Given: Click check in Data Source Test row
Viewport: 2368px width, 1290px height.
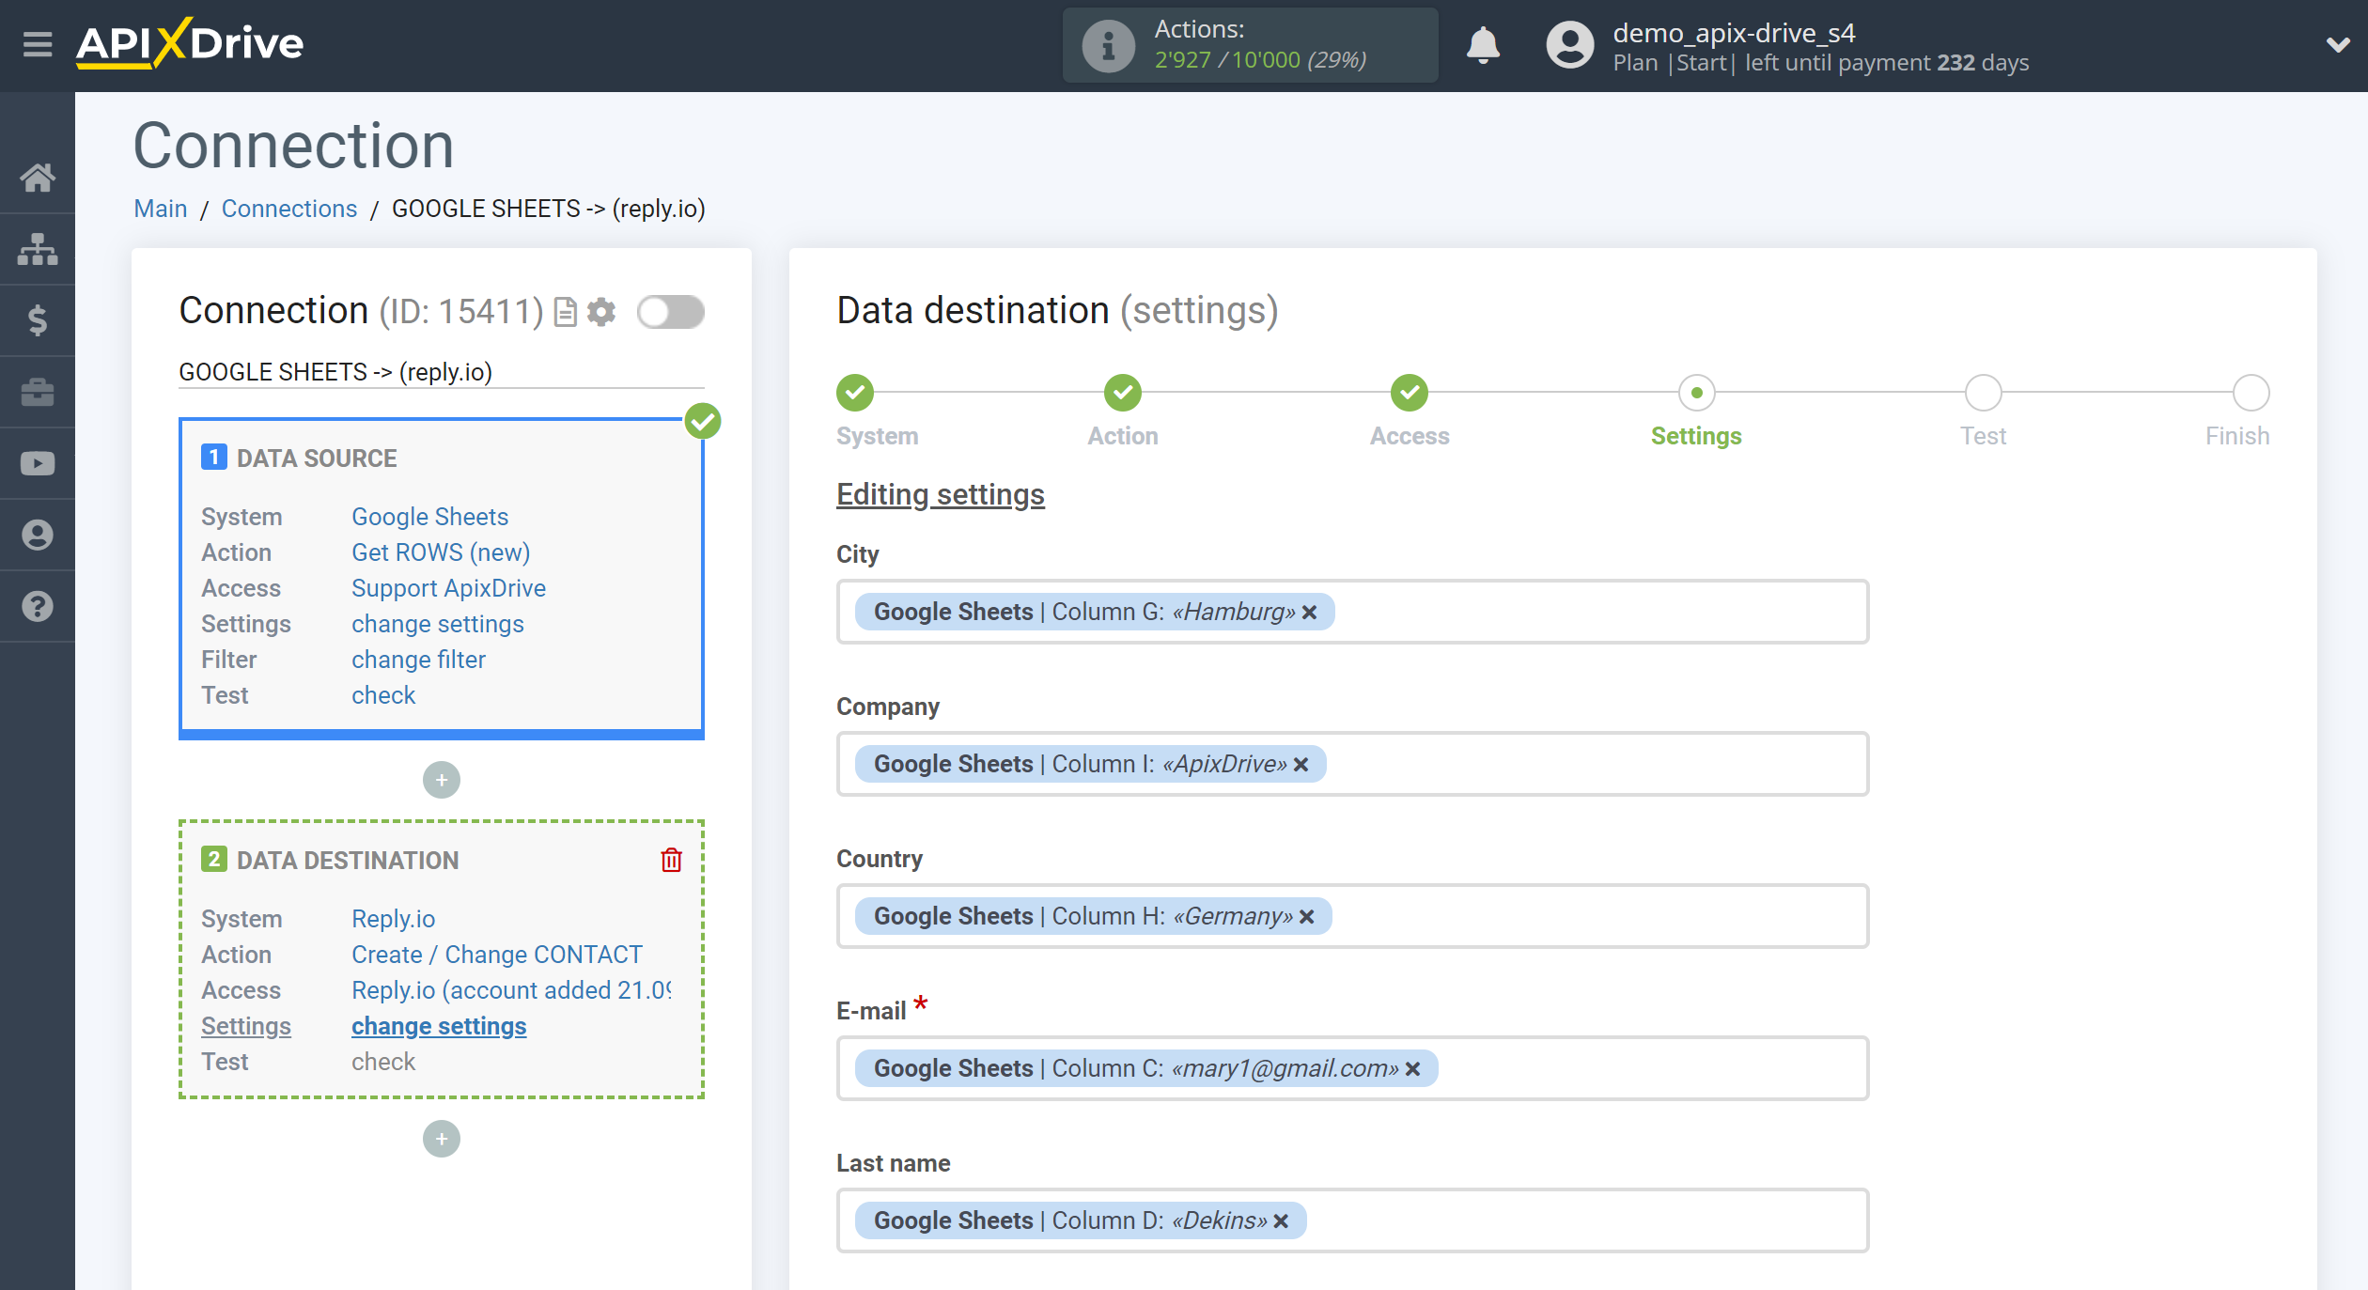Looking at the screenshot, I should point(383,695).
